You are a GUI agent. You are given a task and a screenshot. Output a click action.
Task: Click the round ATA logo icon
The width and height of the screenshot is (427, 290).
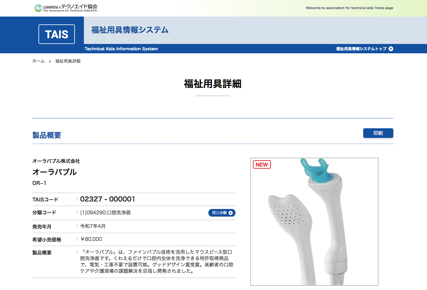(x=38, y=8)
